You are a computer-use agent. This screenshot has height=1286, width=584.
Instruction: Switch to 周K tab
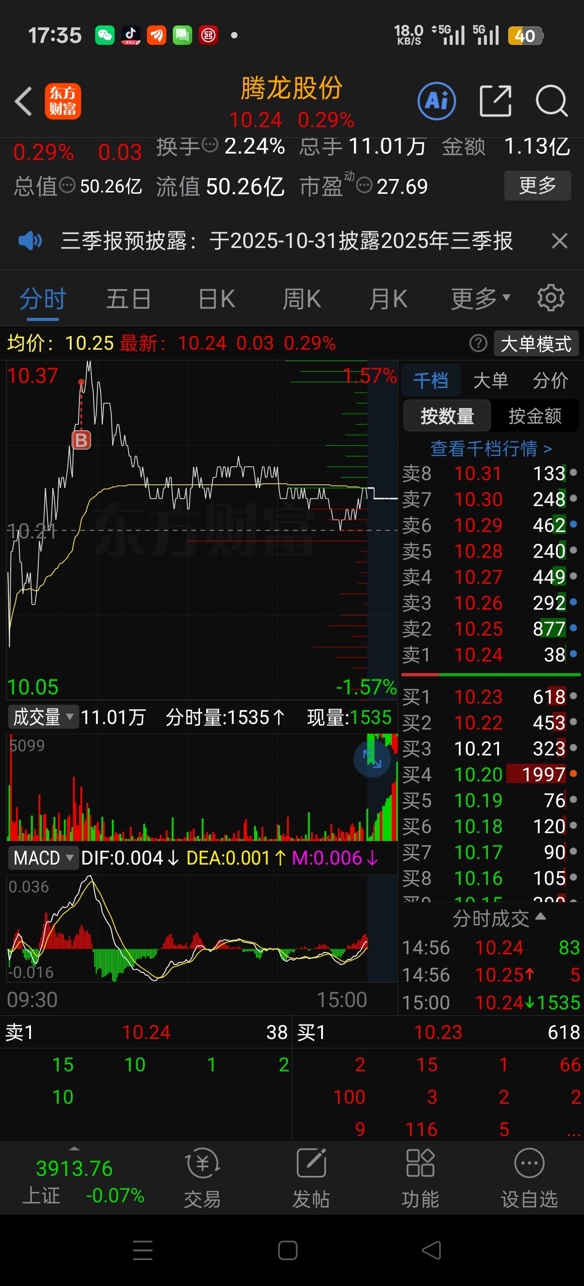pyautogui.click(x=302, y=298)
